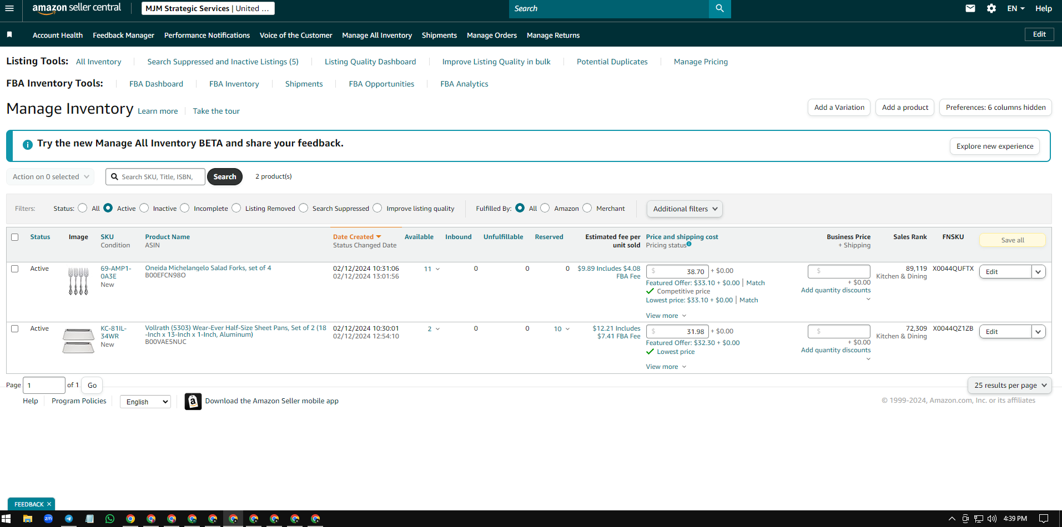
Task: Click the page number input field
Action: point(44,385)
